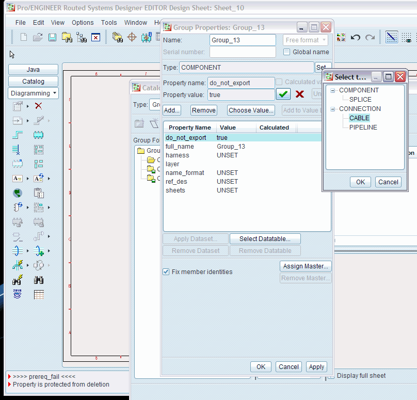Click the blue bundle lines tool

18,251
